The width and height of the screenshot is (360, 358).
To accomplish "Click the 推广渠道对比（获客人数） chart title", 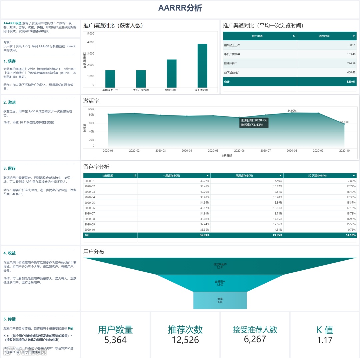I will (x=113, y=25).
